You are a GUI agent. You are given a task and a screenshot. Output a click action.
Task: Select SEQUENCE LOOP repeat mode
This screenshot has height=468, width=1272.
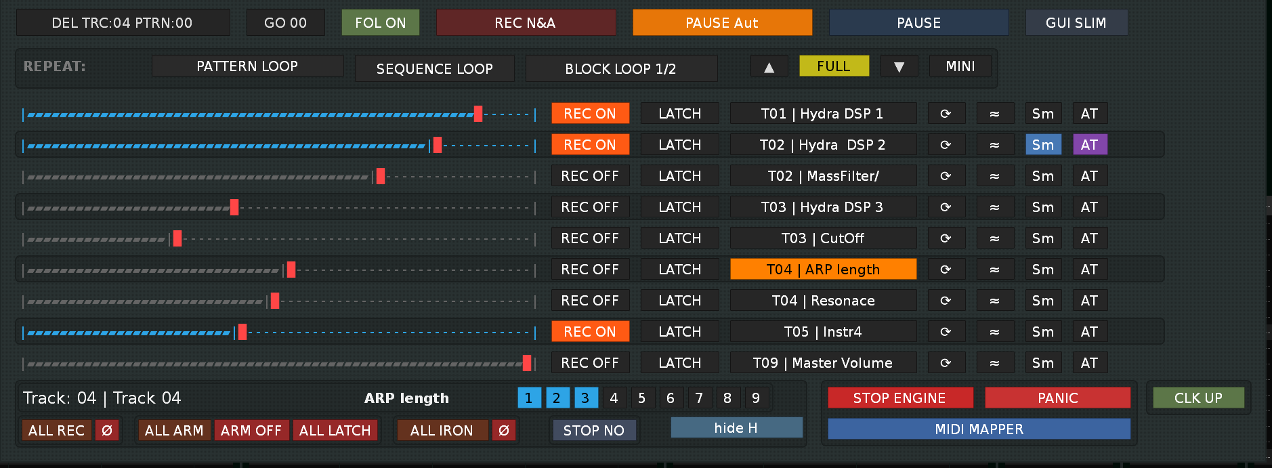[435, 69]
